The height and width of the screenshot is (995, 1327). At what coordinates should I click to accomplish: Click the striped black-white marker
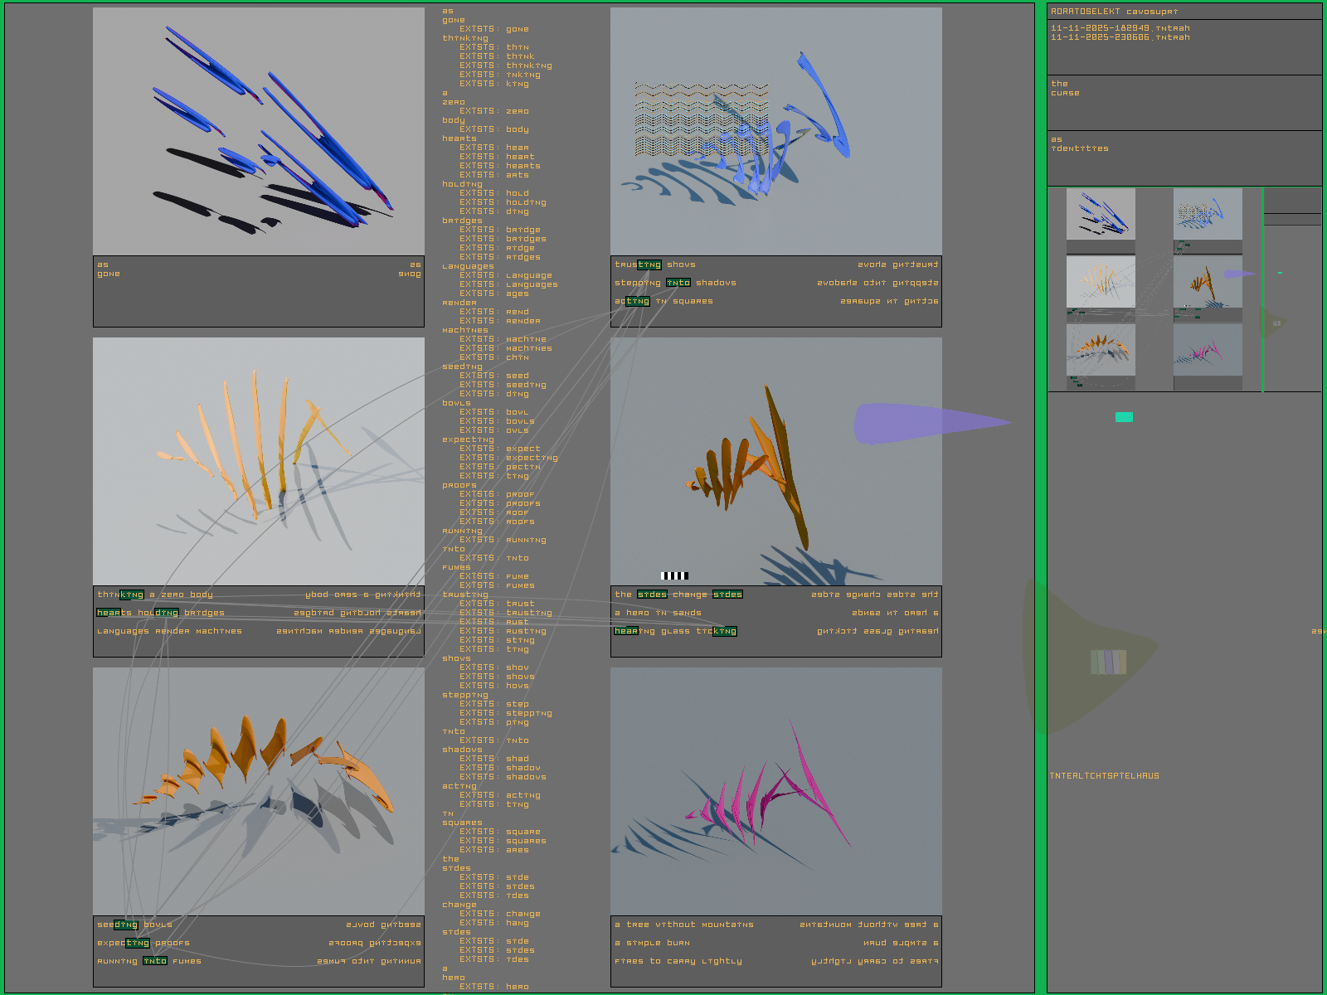point(674,575)
